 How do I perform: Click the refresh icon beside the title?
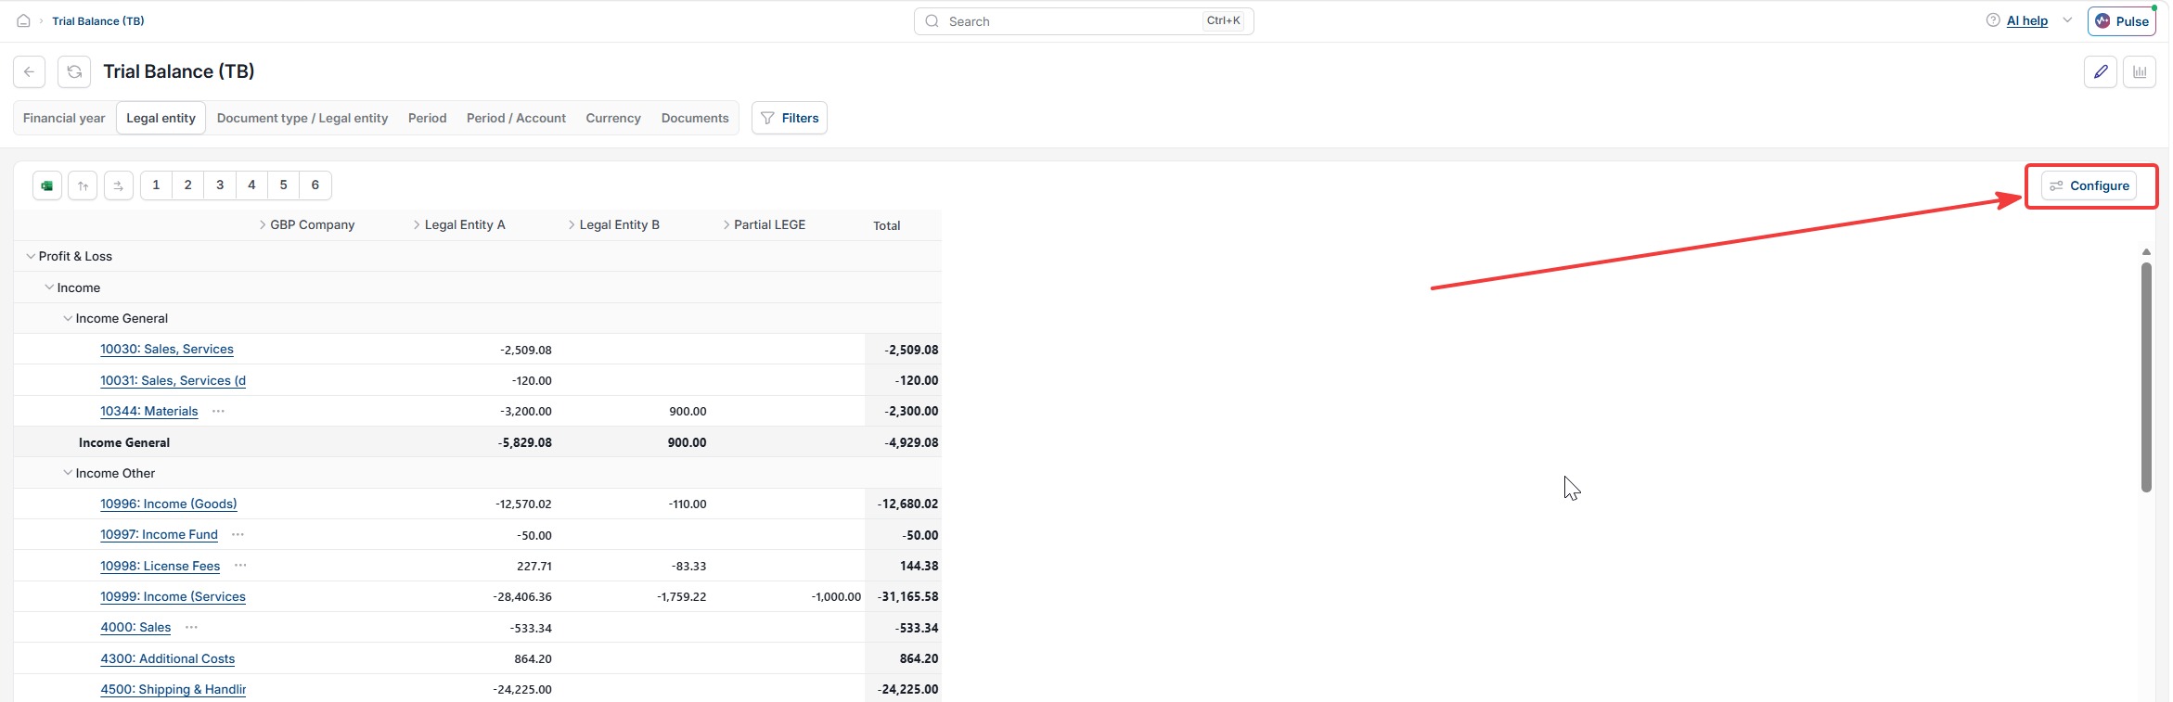pyautogui.click(x=74, y=71)
